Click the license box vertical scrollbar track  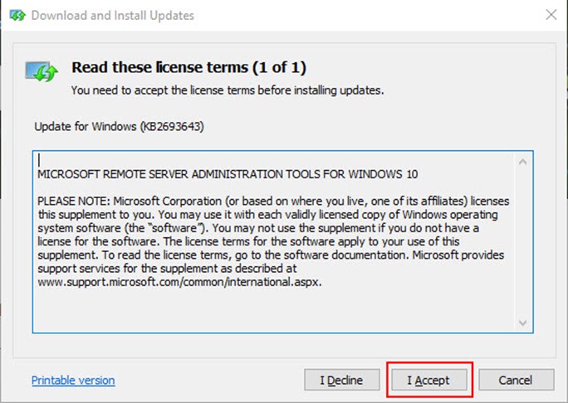pyautogui.click(x=522, y=242)
